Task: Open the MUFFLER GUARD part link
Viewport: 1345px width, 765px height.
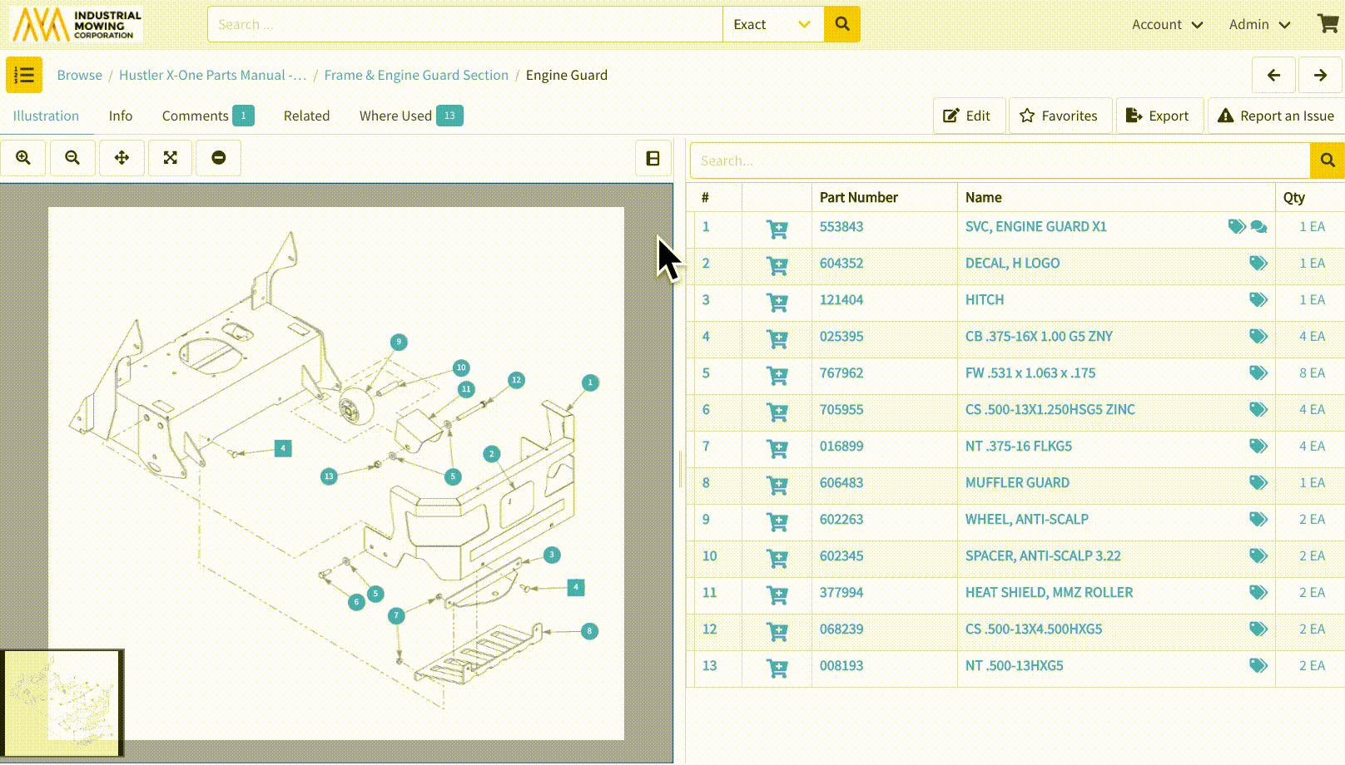Action: pyautogui.click(x=1017, y=483)
